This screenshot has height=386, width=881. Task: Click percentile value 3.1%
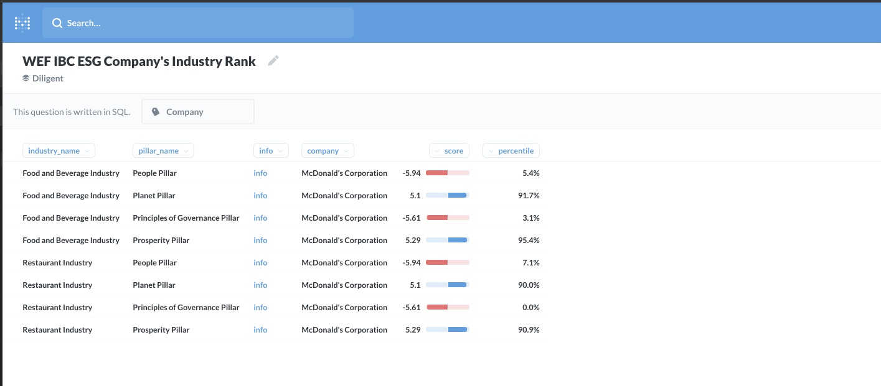pos(531,218)
